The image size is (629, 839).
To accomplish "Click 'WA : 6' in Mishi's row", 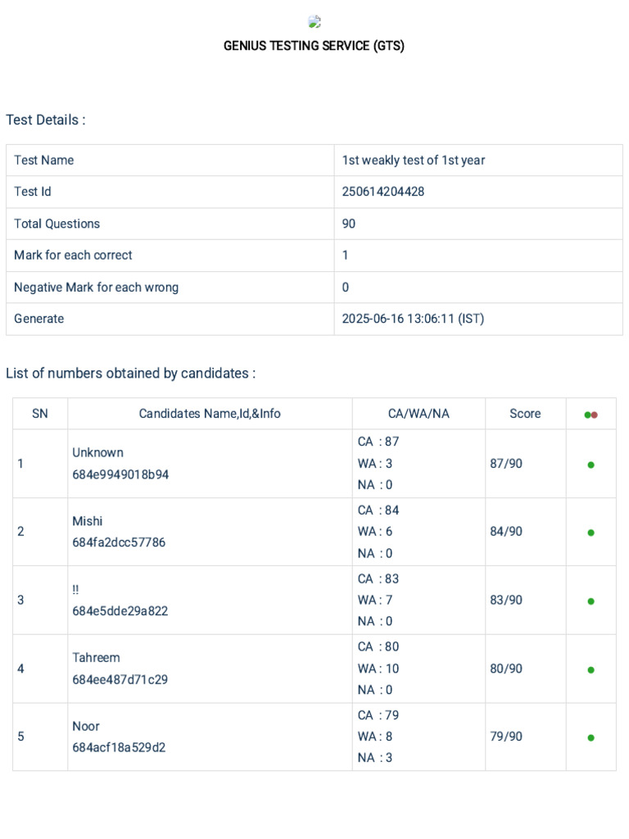I will 375,531.
